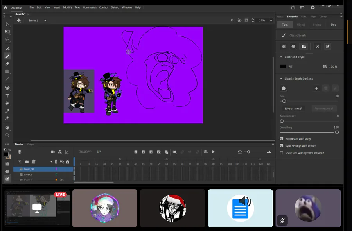Click Save as preset button

point(293,109)
